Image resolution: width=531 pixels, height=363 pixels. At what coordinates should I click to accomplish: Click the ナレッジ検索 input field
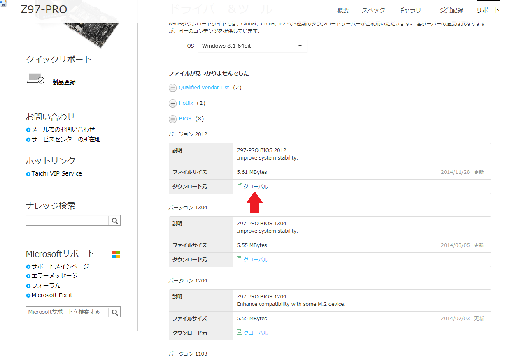tap(67, 221)
